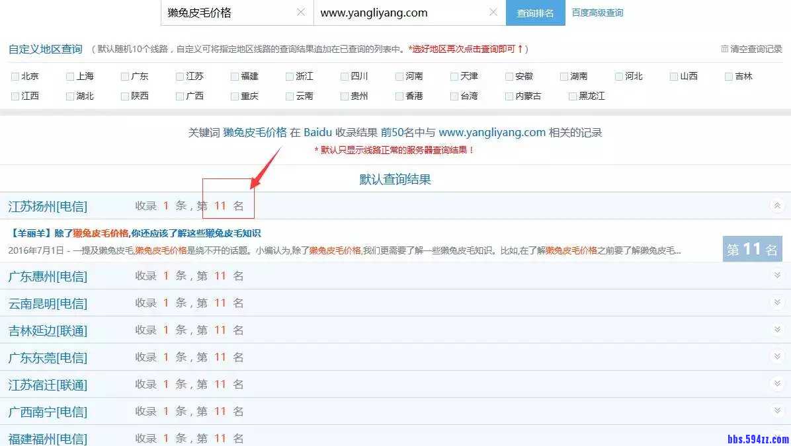This screenshot has height=446, width=791.
Task: Enable the 内蒙古 region option
Action: [509, 96]
